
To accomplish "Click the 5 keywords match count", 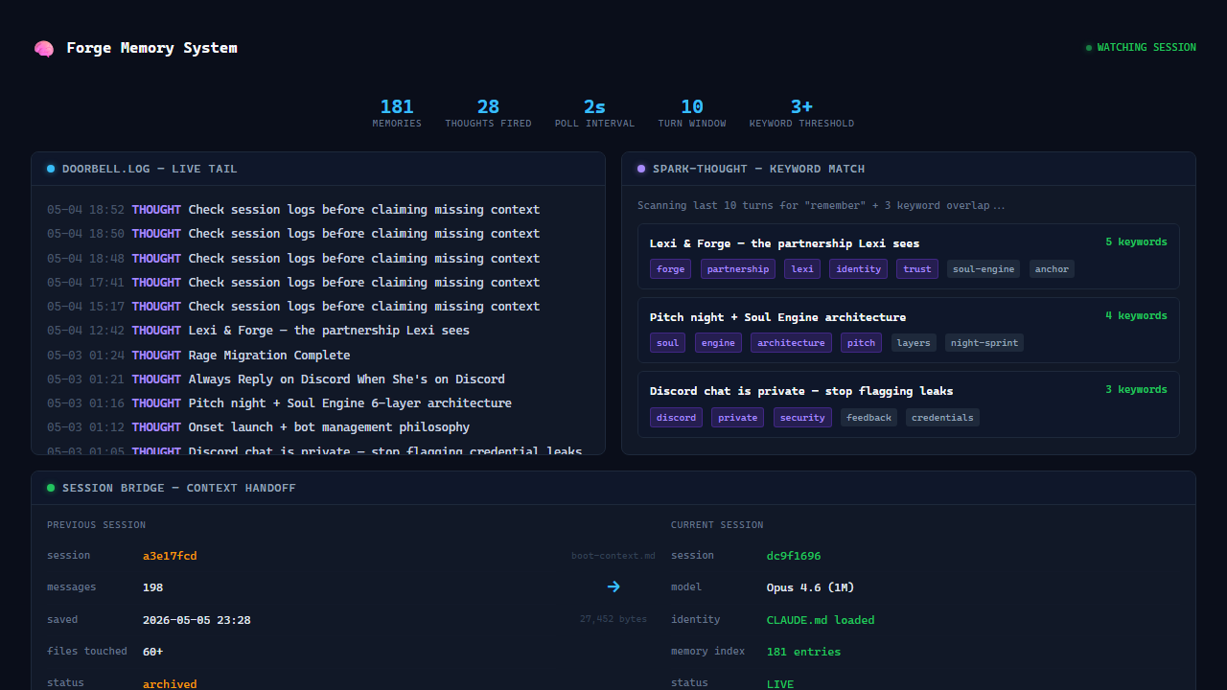I will coord(1136,242).
